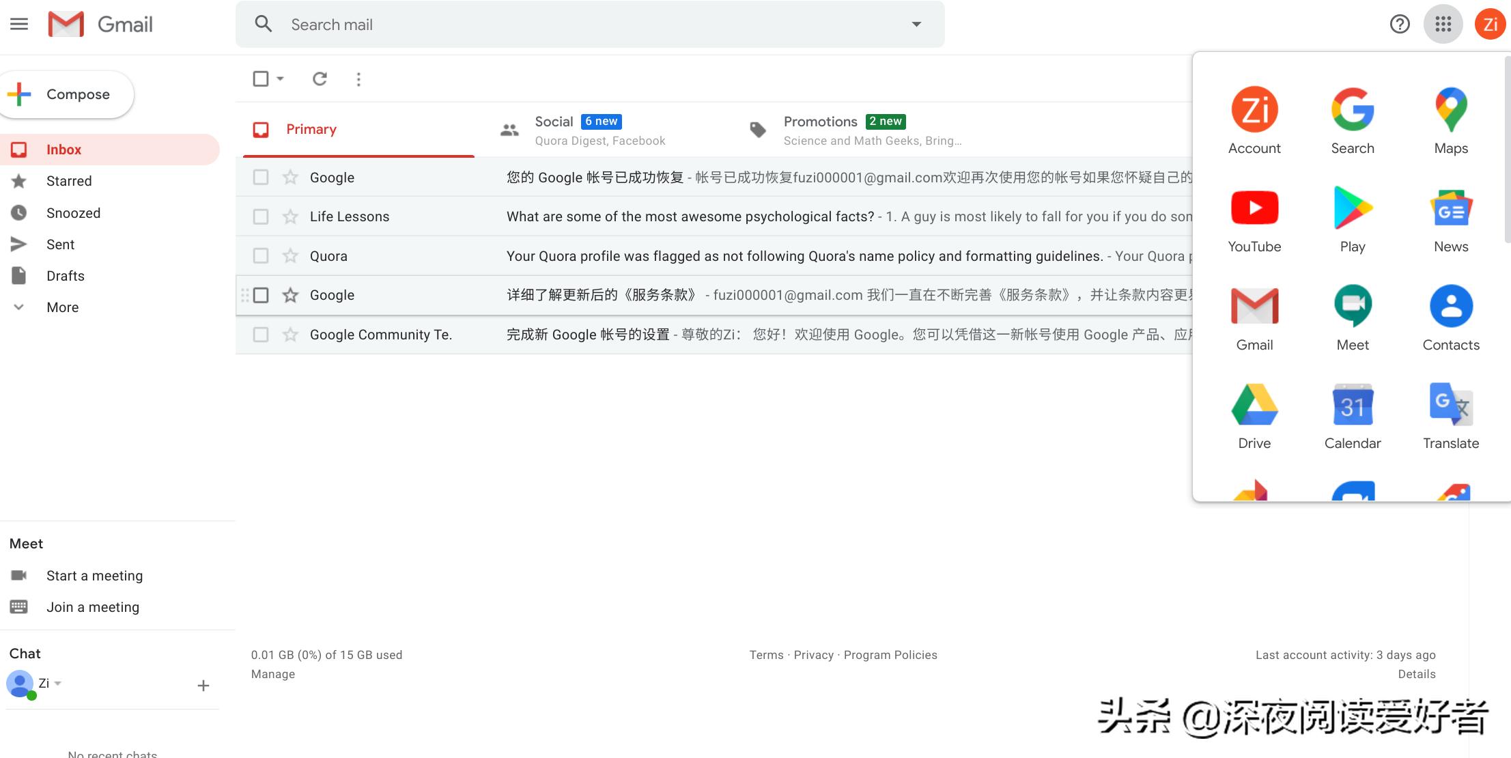This screenshot has width=1511, height=758.
Task: Open the Gmail help icon
Action: coord(1400,24)
